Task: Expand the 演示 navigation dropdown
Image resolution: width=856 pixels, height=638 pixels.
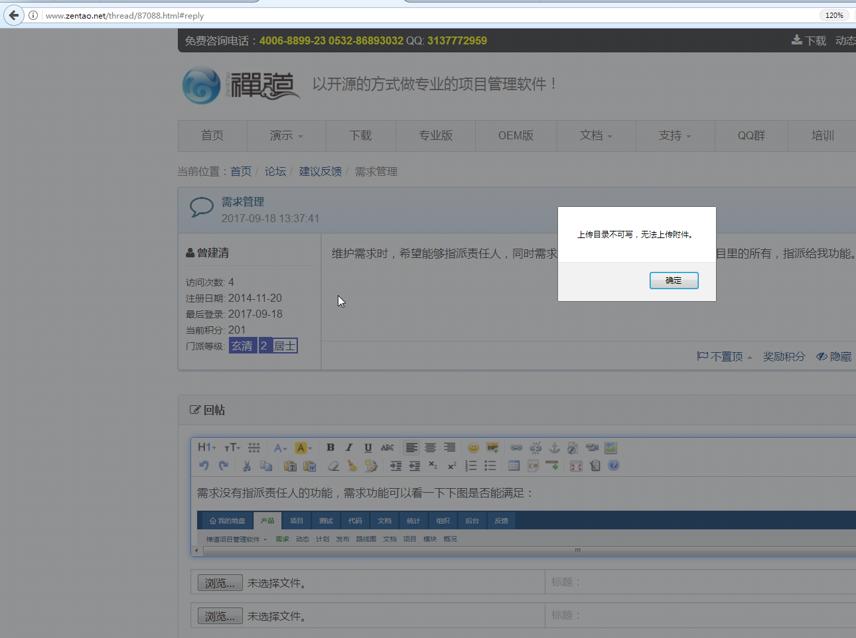Action: (286, 135)
